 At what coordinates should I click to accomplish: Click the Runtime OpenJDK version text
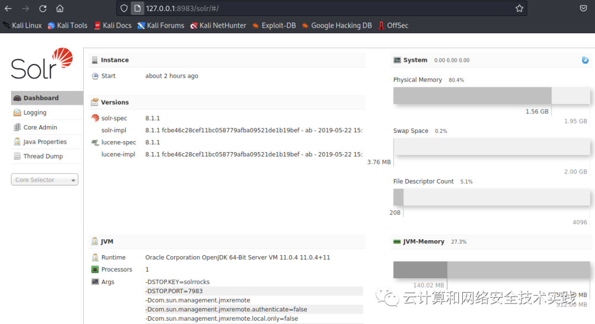point(237,257)
